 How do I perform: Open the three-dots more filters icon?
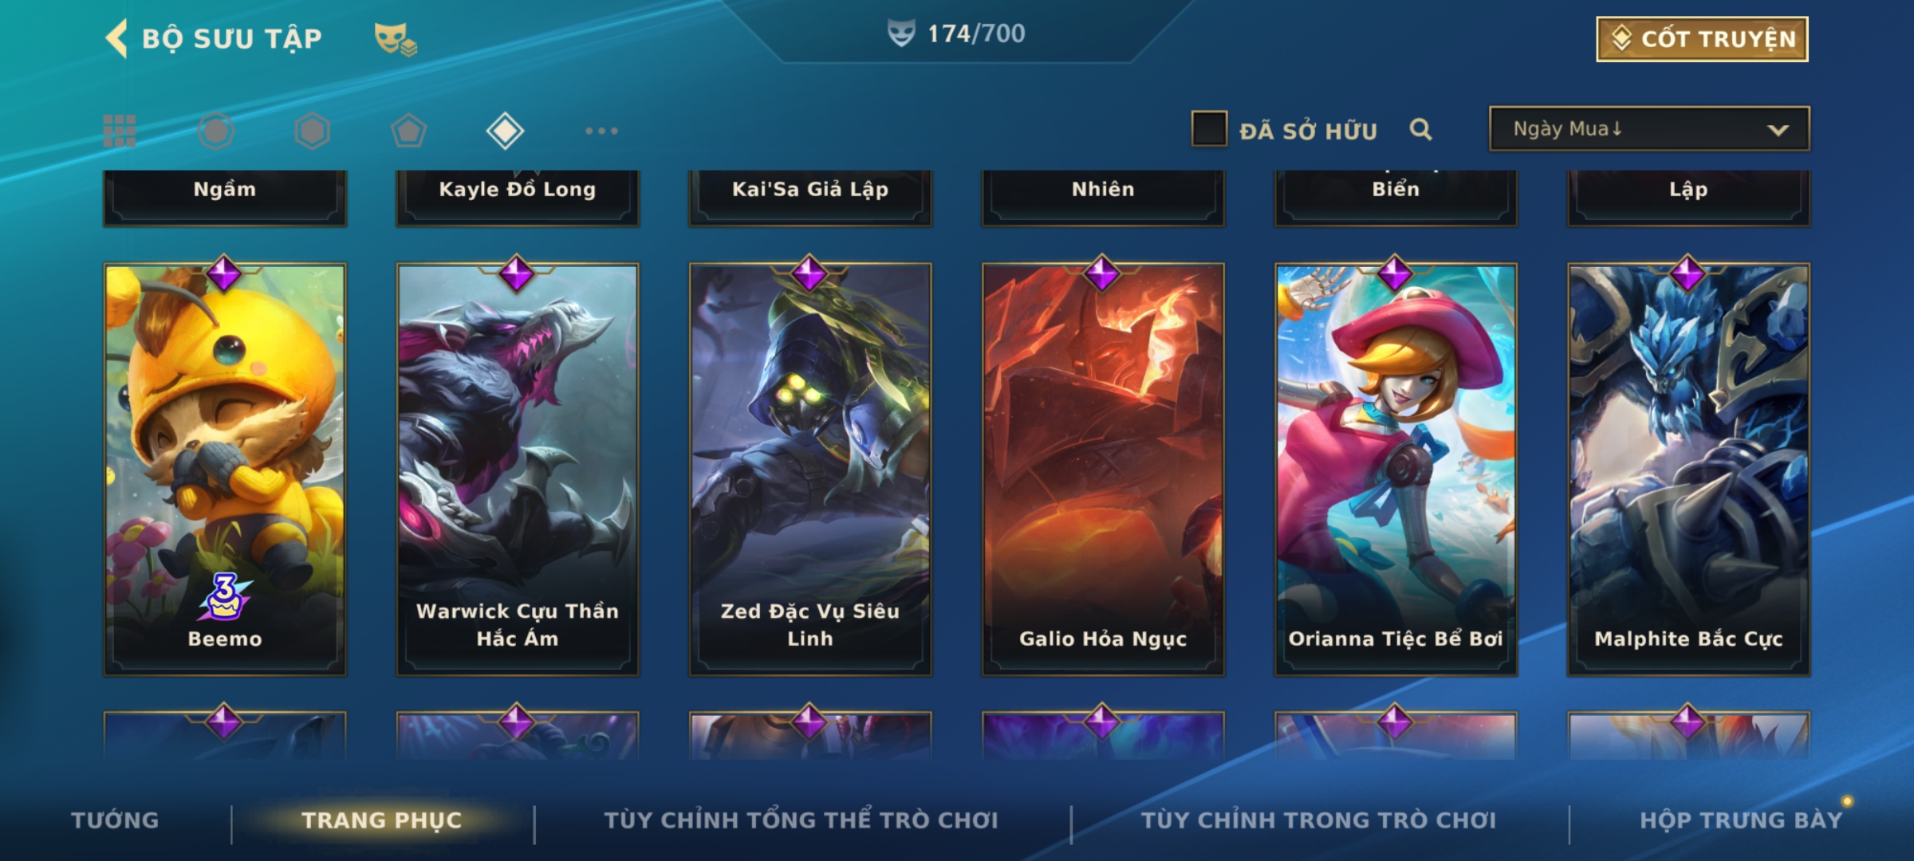click(601, 131)
